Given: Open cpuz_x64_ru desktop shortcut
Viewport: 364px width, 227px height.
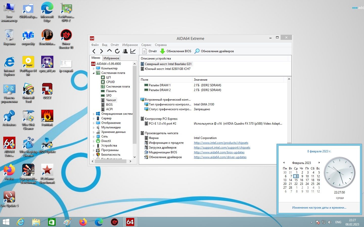Looking at the screenshot, I should coord(47,64).
